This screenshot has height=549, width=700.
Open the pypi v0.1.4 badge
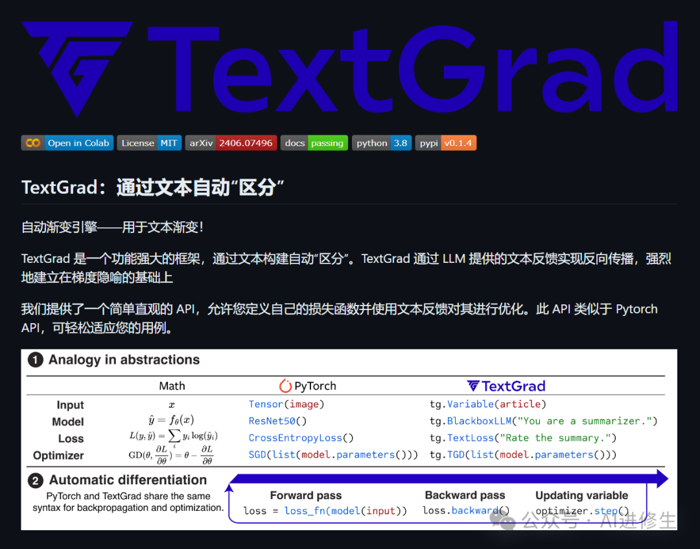pos(445,142)
